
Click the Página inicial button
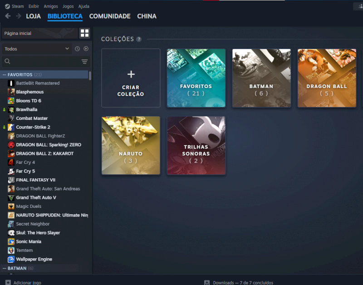[x=40, y=33]
